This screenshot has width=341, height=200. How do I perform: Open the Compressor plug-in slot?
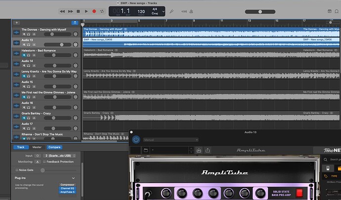[x=67, y=185]
